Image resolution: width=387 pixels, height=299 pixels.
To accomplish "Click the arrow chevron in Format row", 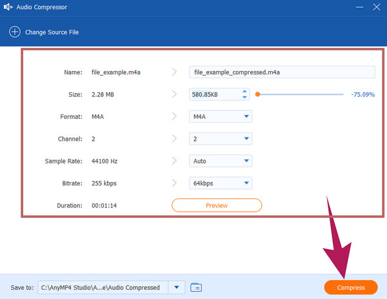I will point(174,116).
